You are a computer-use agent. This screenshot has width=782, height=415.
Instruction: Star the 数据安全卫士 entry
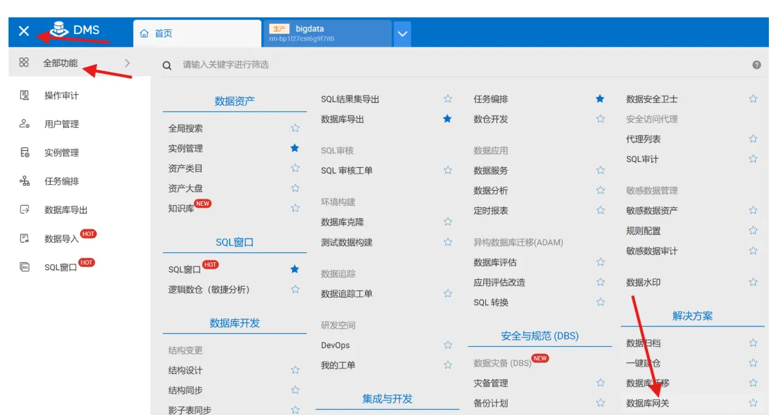coord(753,98)
